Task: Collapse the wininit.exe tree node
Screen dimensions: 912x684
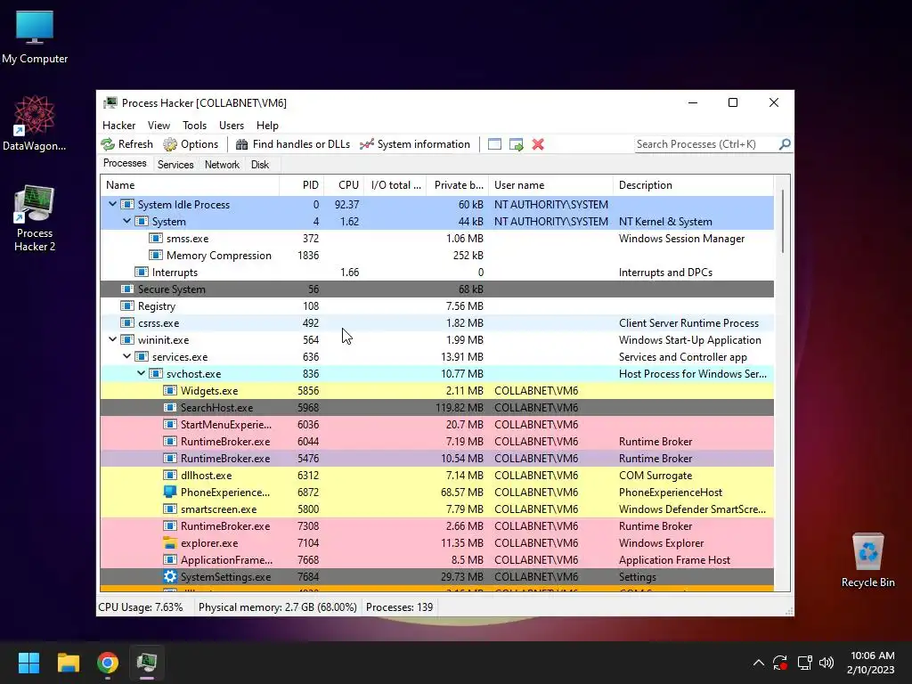Action: tap(113, 339)
